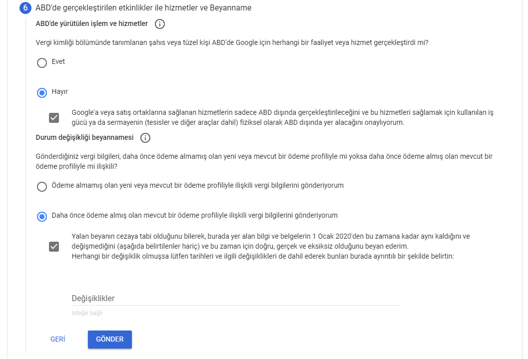Choose Daha önce ödeme almış profil option
This screenshot has height=359, width=528.
pos(42,216)
